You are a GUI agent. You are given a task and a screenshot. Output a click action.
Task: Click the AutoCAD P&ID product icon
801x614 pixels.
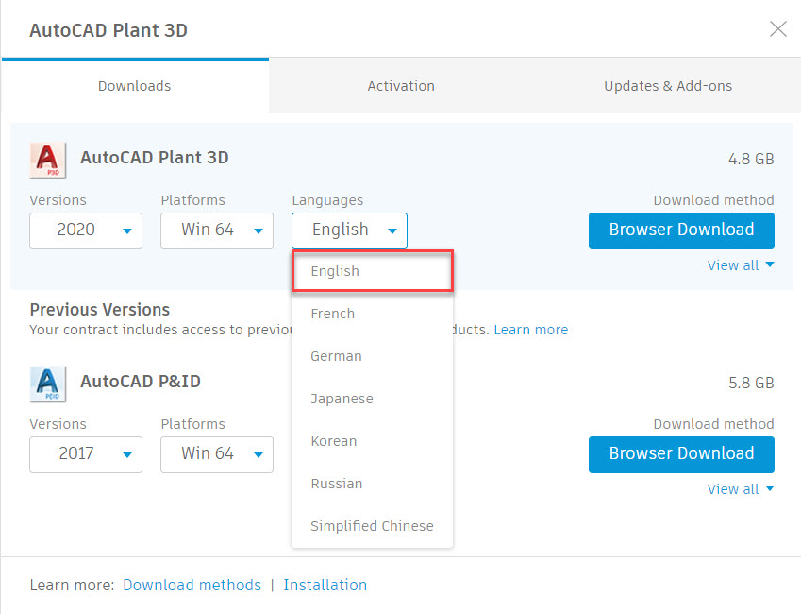point(47,384)
